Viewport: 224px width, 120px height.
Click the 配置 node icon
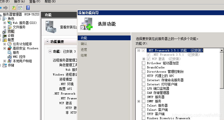click(5, 40)
